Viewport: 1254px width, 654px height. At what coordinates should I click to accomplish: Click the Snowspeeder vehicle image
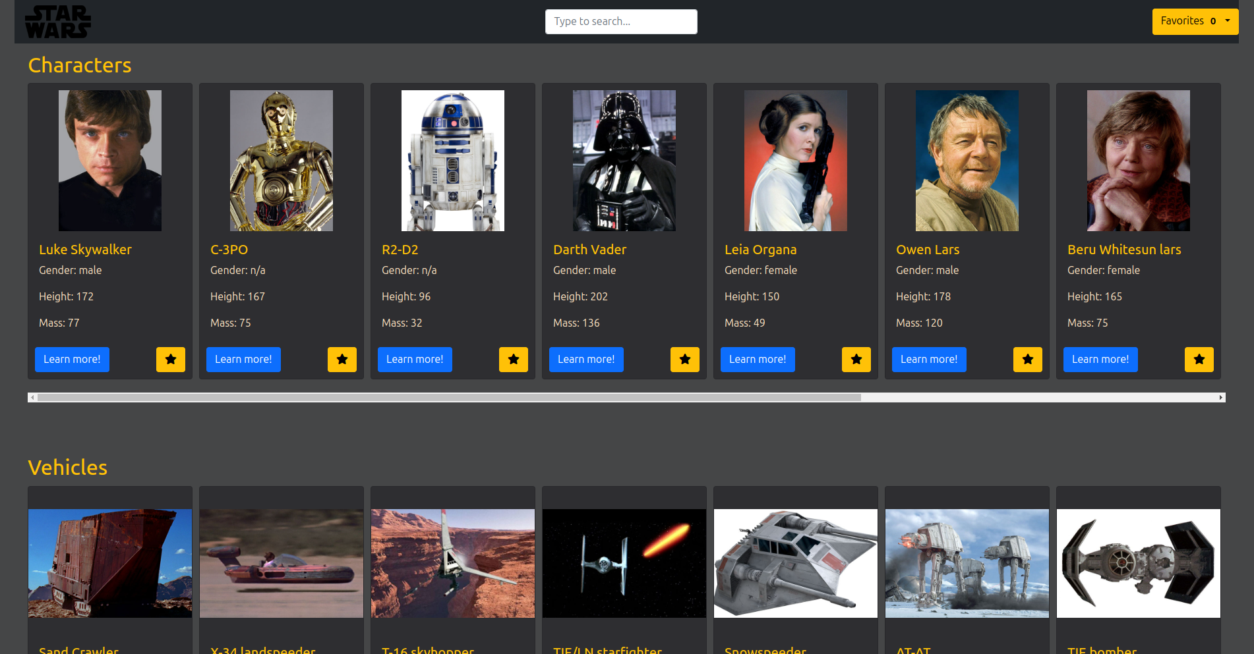coord(796,563)
